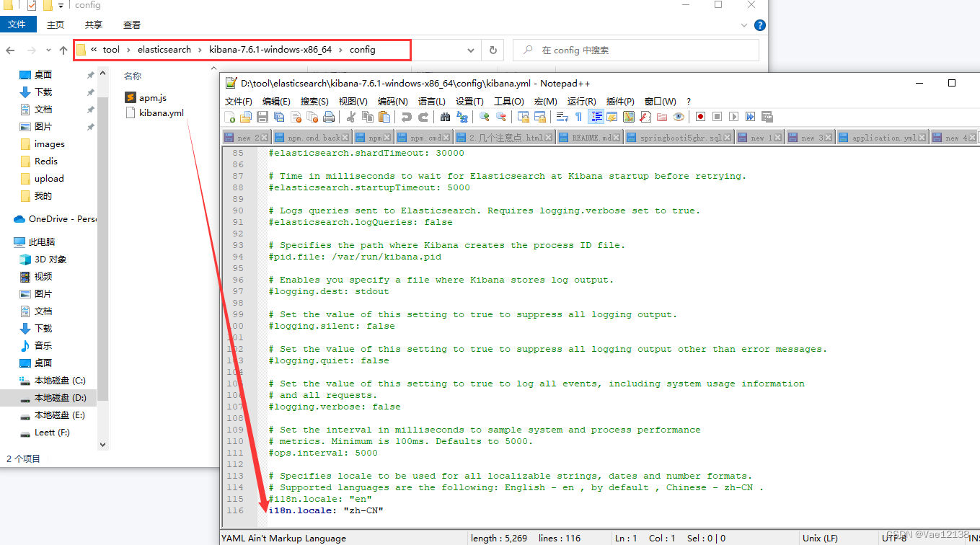
Task: Click the Undo arrow in Notepad++ toolbar
Action: pyautogui.click(x=407, y=117)
